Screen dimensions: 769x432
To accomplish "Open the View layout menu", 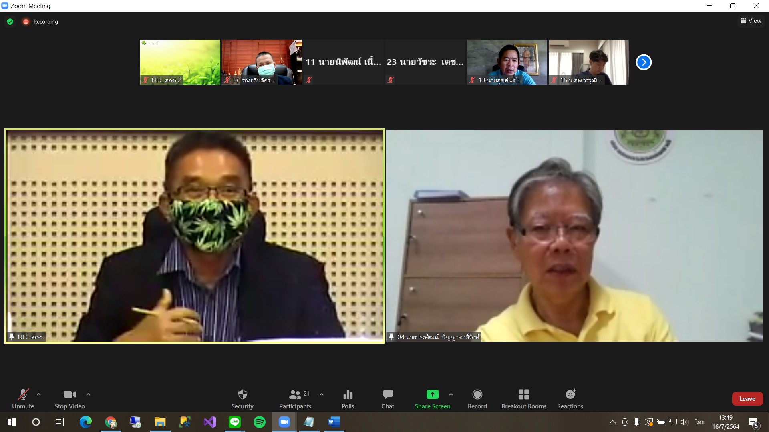I will pos(751,21).
